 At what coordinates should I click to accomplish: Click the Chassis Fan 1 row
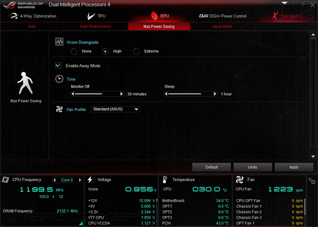(269, 206)
